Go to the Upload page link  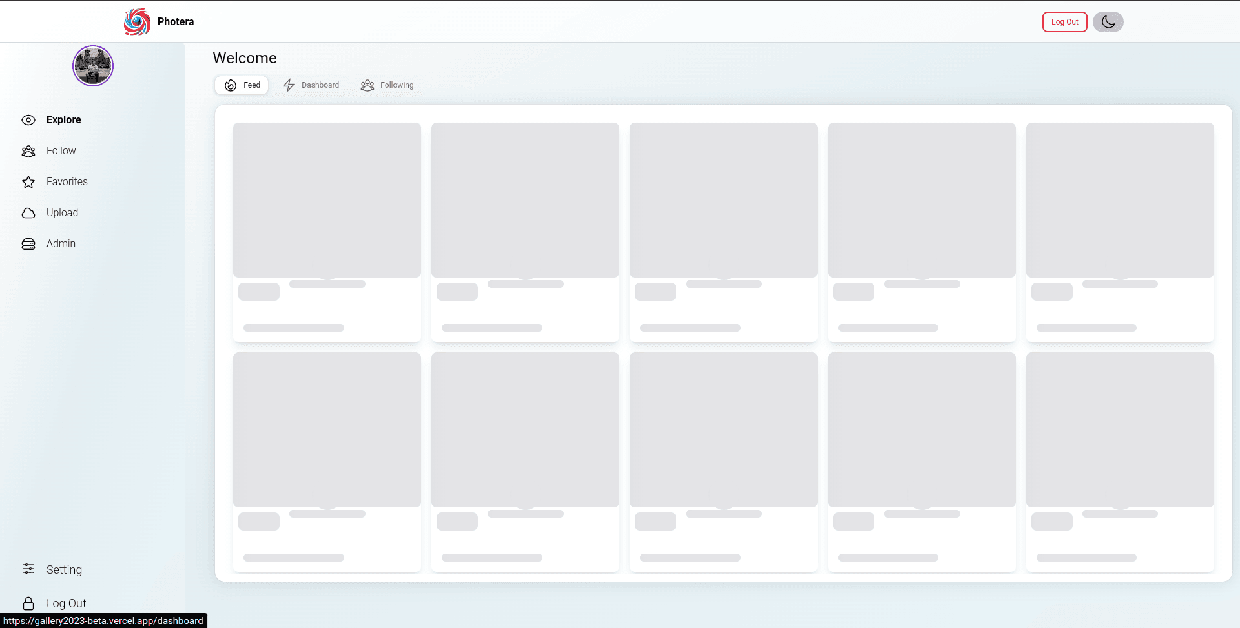(x=62, y=213)
